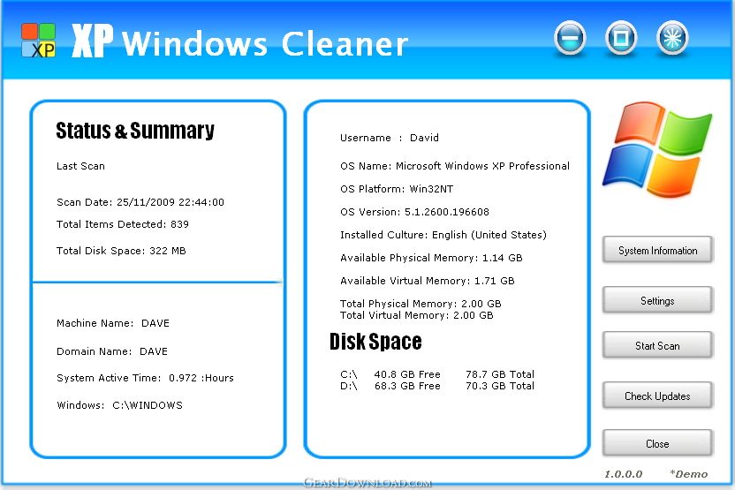Click the 'XP Windows Cleaner' title text

(239, 41)
